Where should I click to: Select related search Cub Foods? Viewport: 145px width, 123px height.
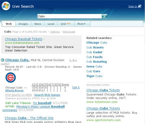pos(95,57)
